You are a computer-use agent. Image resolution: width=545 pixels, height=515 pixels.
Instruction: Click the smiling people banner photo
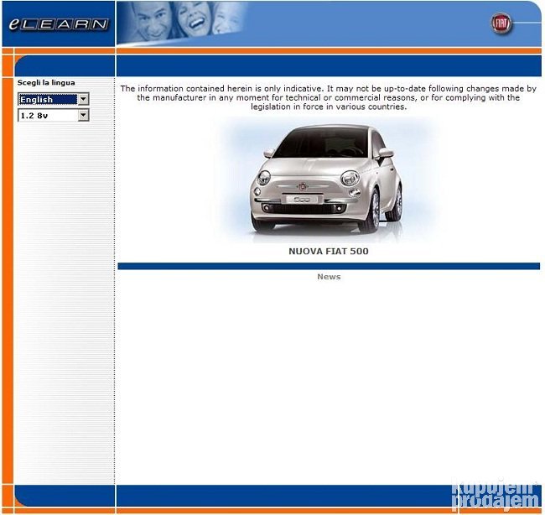point(183,23)
